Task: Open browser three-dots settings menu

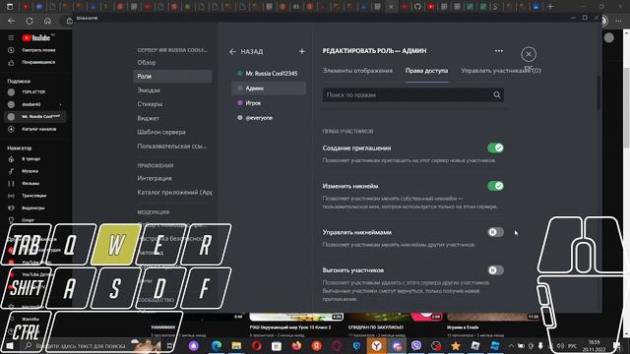Action: point(618,21)
